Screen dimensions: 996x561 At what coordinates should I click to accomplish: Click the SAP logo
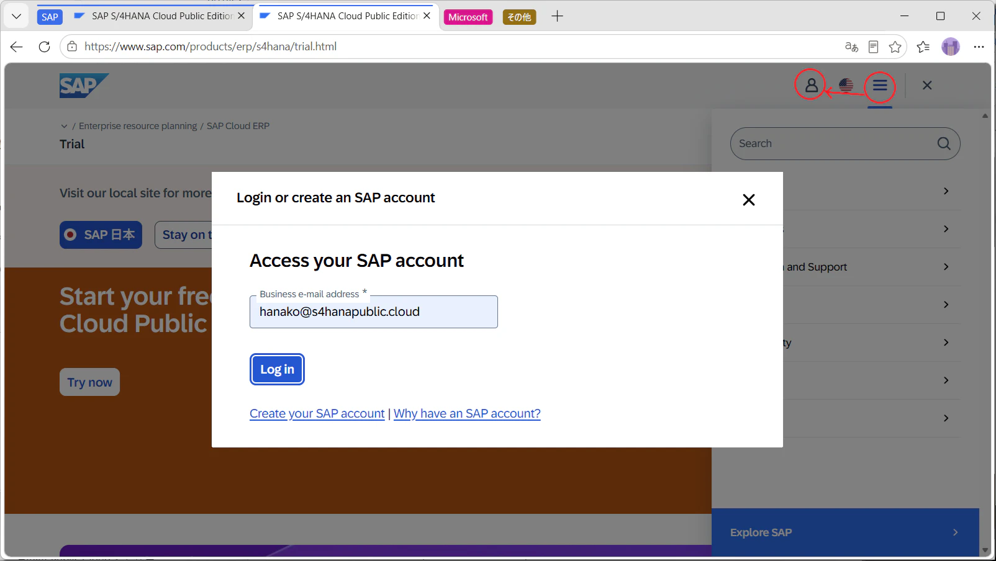tap(84, 86)
